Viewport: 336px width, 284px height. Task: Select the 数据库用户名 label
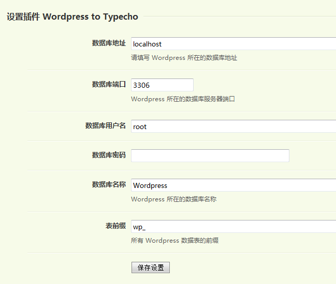[x=106, y=126]
